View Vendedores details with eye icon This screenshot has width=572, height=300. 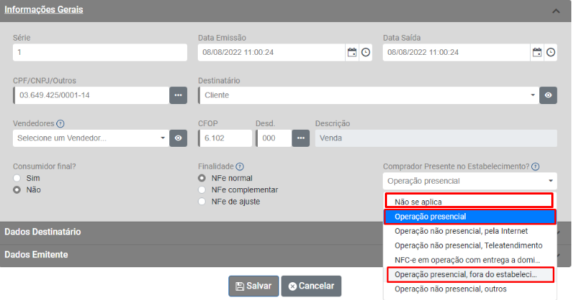(179, 138)
